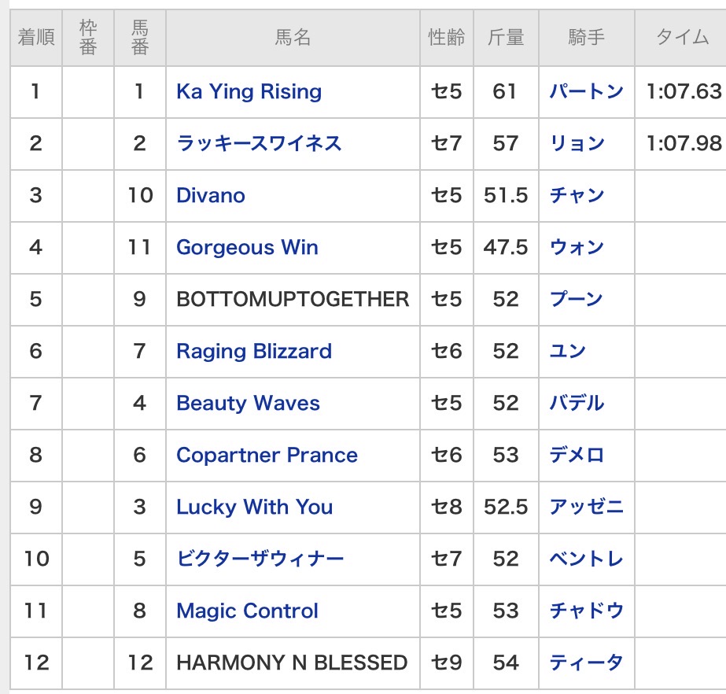The width and height of the screenshot is (726, 694).
Task: Select jockey ウォン link
Action: pyautogui.click(x=577, y=247)
